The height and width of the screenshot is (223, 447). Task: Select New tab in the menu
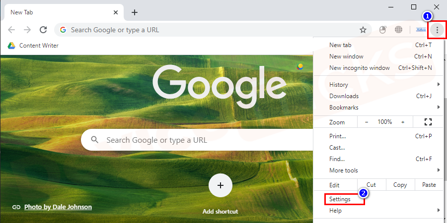(x=378, y=45)
